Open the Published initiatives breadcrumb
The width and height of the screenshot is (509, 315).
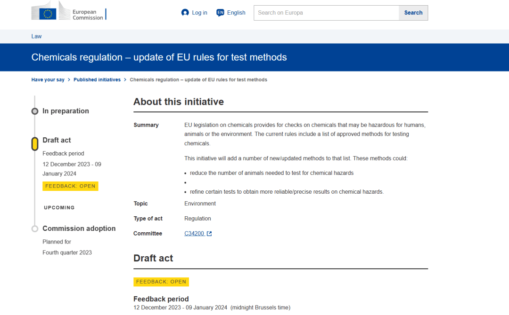pos(97,80)
